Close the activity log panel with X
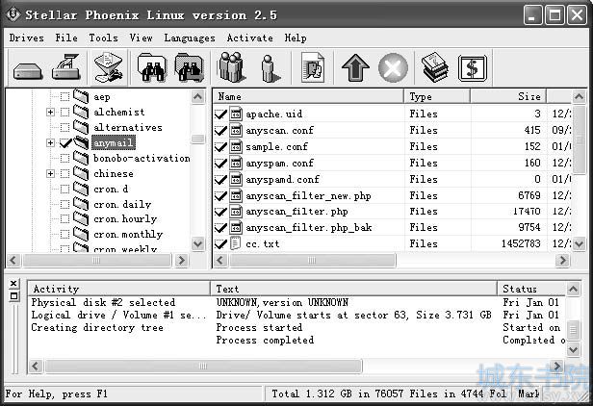Screen dimensions: 593x406 pyautogui.click(x=13, y=283)
